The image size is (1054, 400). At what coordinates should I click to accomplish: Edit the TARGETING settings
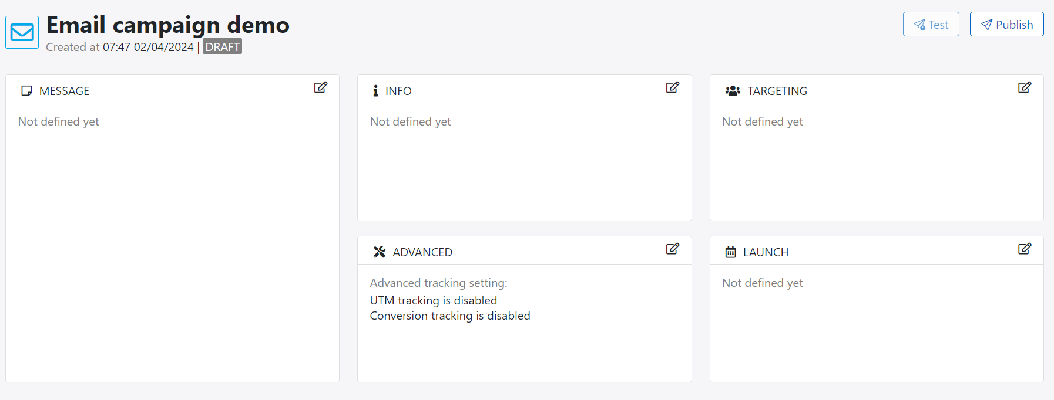1024,87
